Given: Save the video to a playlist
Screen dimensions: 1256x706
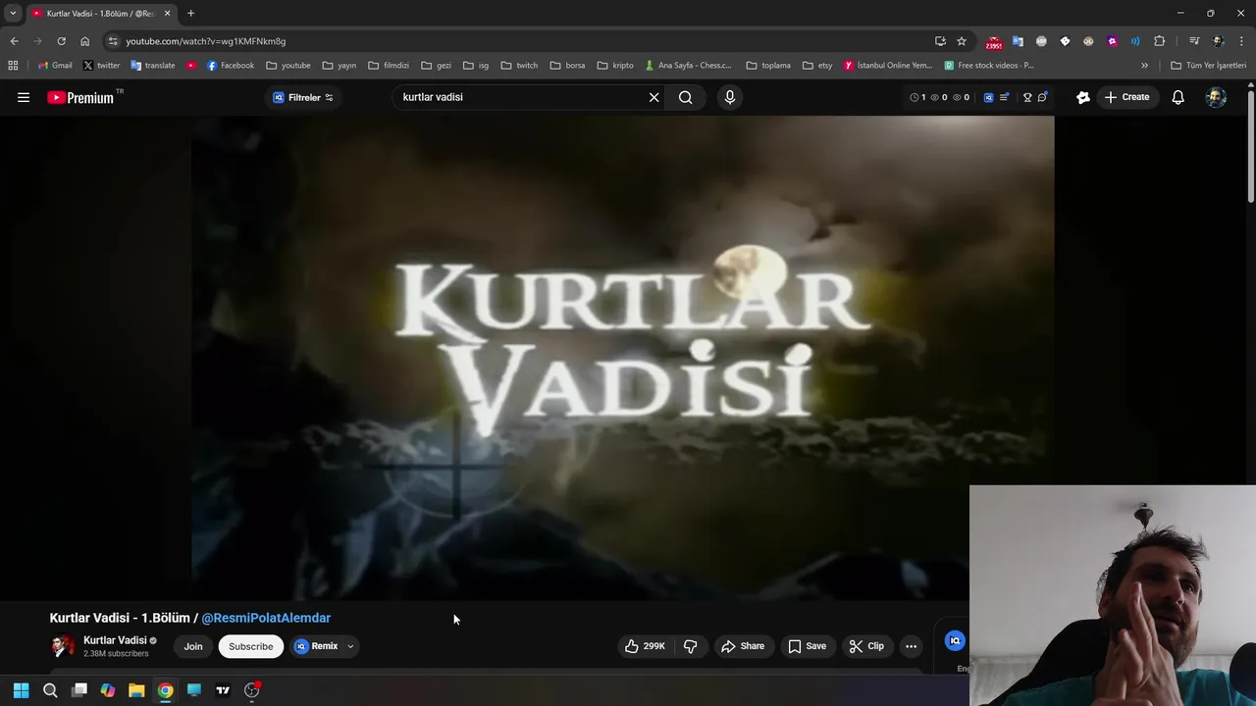Looking at the screenshot, I should pos(807,646).
